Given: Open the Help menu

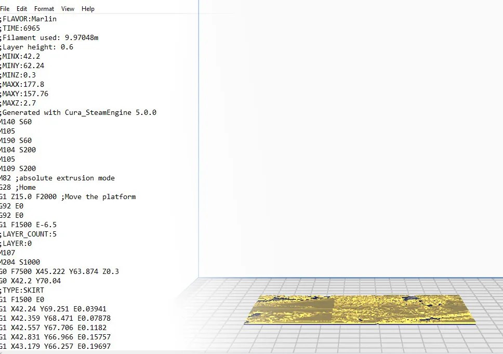Looking at the screenshot, I should 88,8.
